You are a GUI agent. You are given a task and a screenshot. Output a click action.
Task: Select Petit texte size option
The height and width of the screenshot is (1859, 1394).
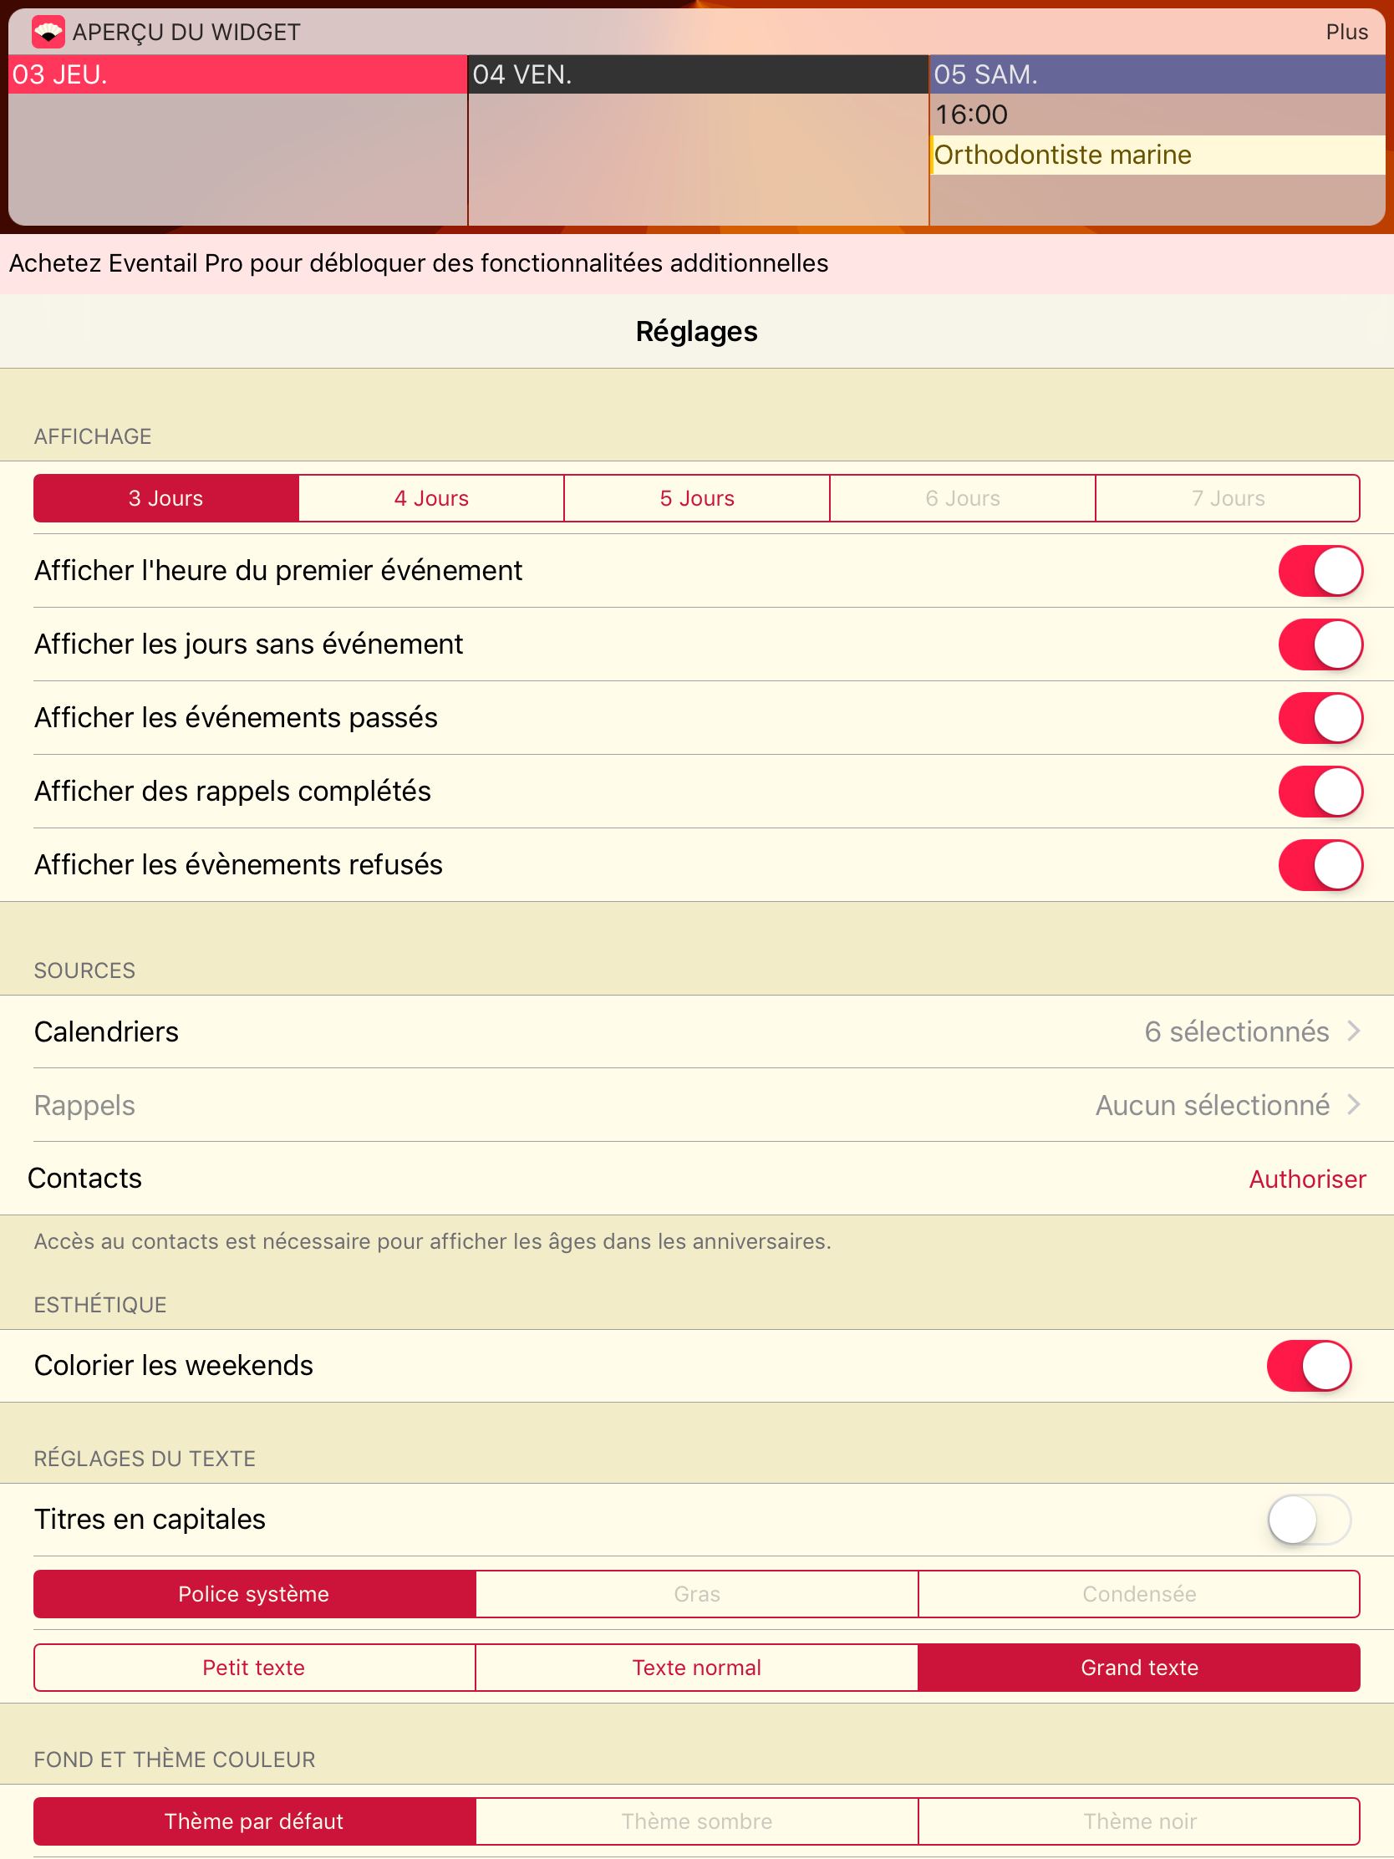pyautogui.click(x=254, y=1668)
